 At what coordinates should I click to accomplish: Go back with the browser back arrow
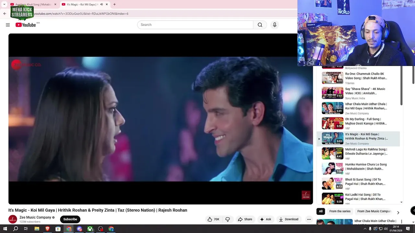(x=5, y=14)
